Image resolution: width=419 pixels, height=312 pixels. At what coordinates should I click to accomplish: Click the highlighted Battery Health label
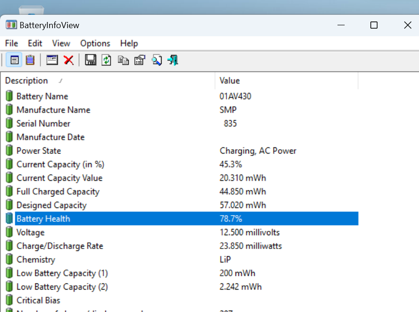point(43,218)
